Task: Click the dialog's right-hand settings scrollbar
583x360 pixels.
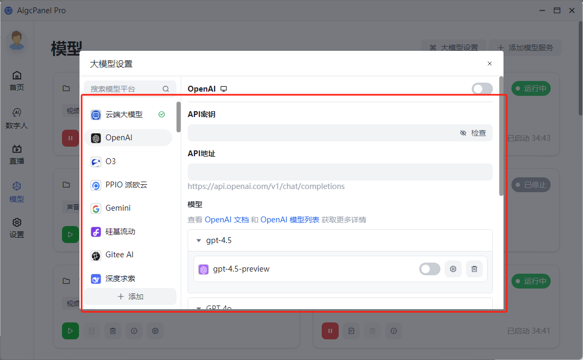Action: click(x=501, y=136)
